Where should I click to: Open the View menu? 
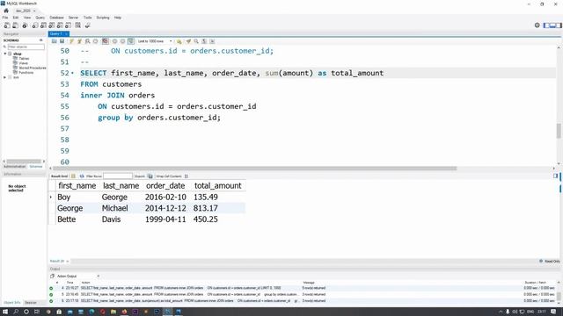27,18
